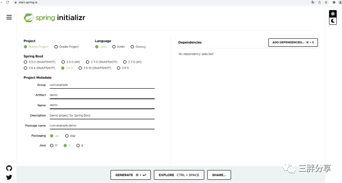Select Maven Project option

[36, 47]
